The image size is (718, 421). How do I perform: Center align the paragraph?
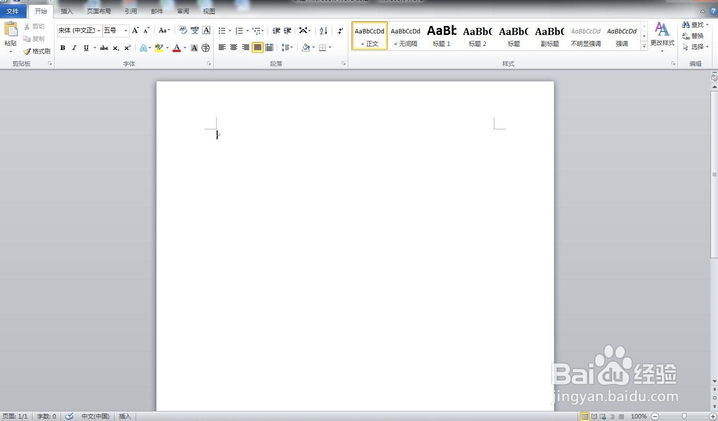234,47
